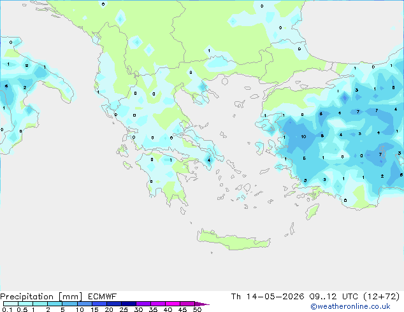Click the above-50 mm arrow end of legend
The width and height of the screenshot is (404, 312).
coord(202,304)
